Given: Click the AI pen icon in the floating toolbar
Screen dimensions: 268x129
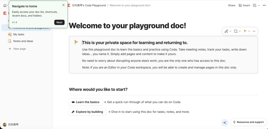Looking at the screenshot, I should (226, 31).
